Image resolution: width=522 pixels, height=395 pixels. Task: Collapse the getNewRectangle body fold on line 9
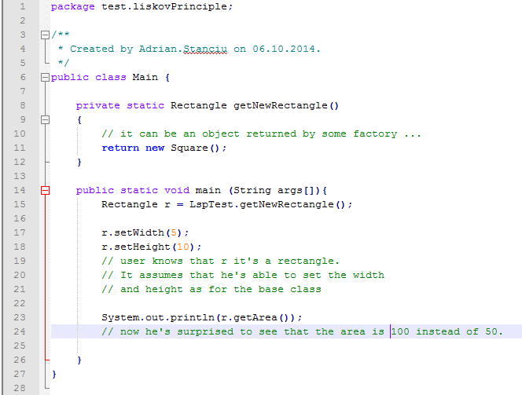[45, 119]
